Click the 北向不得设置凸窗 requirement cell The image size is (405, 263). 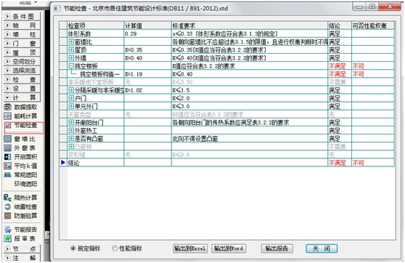[250, 139]
